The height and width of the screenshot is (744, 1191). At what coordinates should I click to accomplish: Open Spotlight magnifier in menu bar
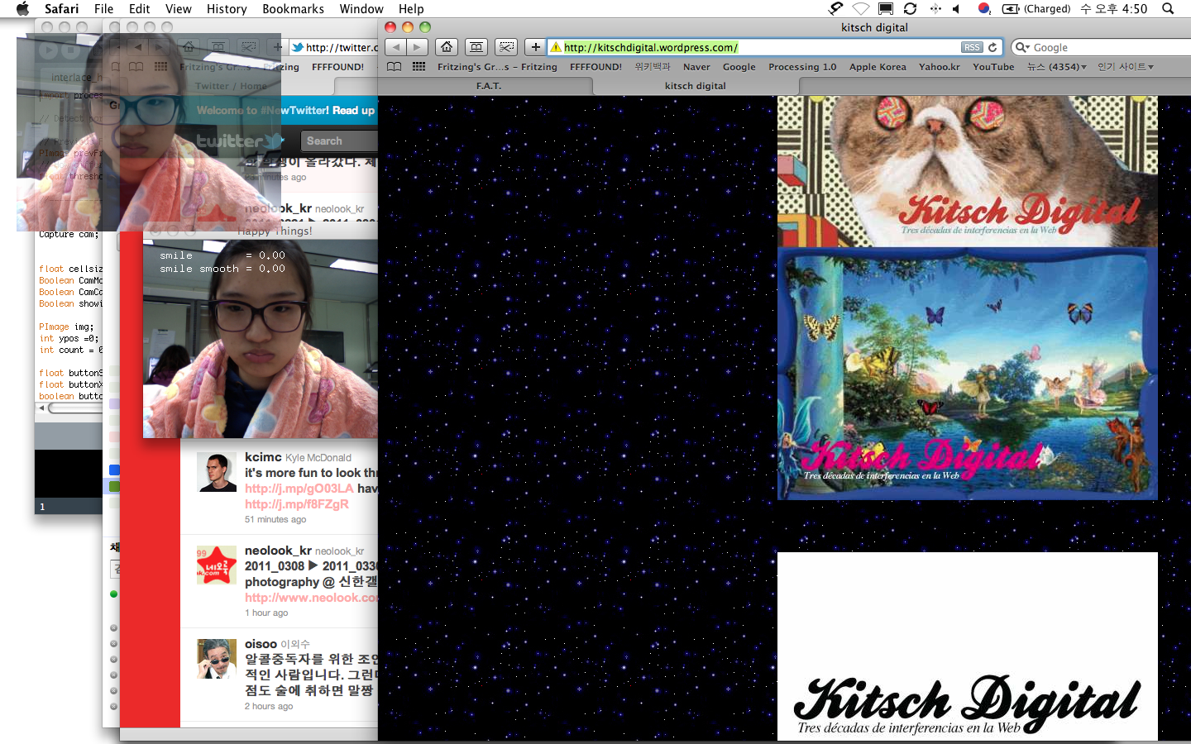[x=1168, y=9]
